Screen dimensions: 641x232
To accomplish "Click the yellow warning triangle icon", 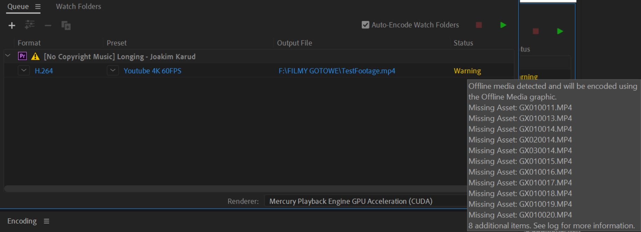I will pyautogui.click(x=35, y=57).
